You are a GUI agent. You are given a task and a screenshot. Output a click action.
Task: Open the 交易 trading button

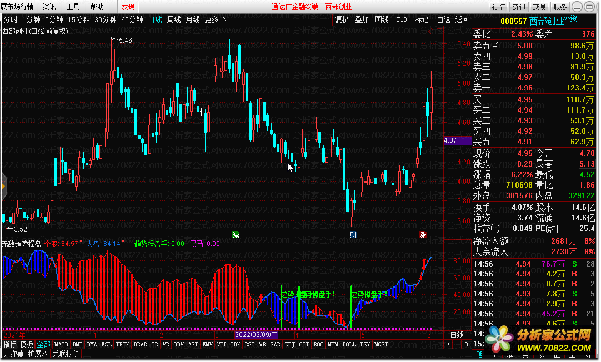tap(539, 7)
